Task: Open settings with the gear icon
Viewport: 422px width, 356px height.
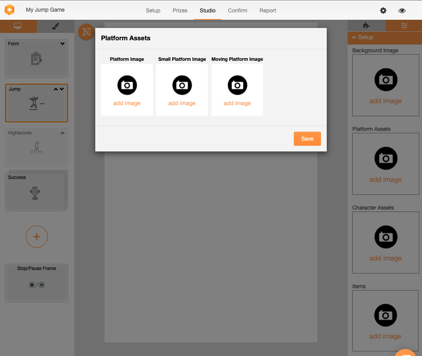Action: (x=383, y=11)
